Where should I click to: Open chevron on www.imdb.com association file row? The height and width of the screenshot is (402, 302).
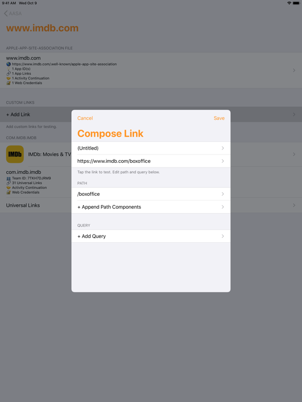coord(294,70)
